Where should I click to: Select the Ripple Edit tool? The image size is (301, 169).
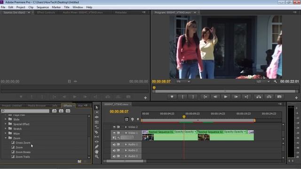96,117
